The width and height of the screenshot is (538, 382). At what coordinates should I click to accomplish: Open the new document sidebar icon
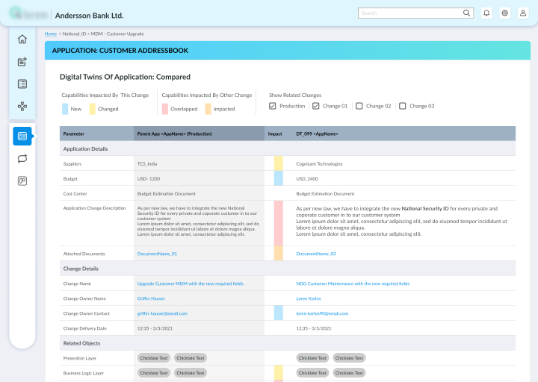(x=22, y=62)
